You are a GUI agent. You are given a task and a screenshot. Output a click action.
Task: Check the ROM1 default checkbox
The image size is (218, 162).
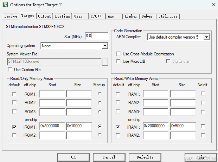point(14,94)
